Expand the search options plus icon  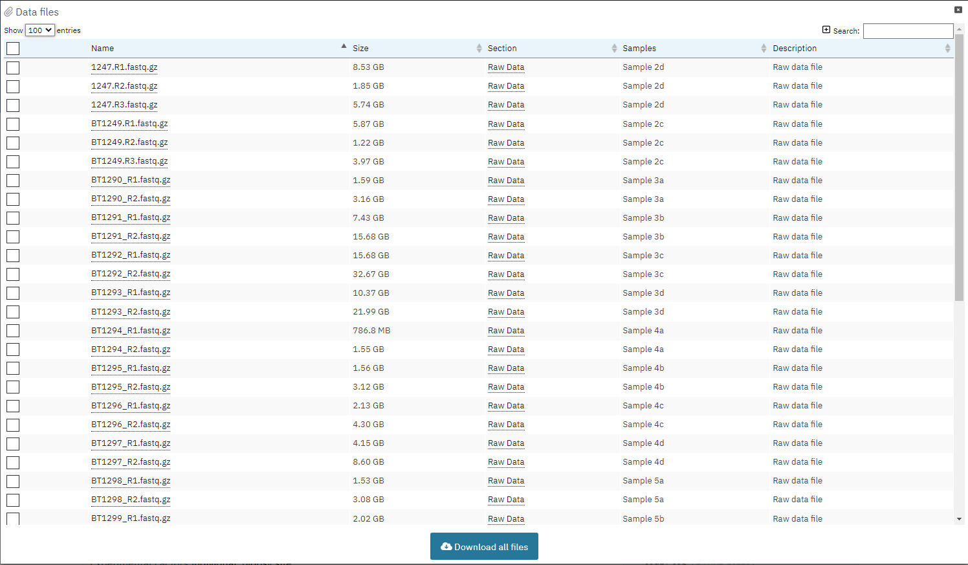(826, 30)
